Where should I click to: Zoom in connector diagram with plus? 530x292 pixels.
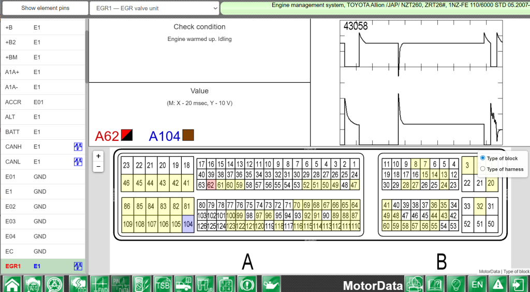pyautogui.click(x=98, y=156)
